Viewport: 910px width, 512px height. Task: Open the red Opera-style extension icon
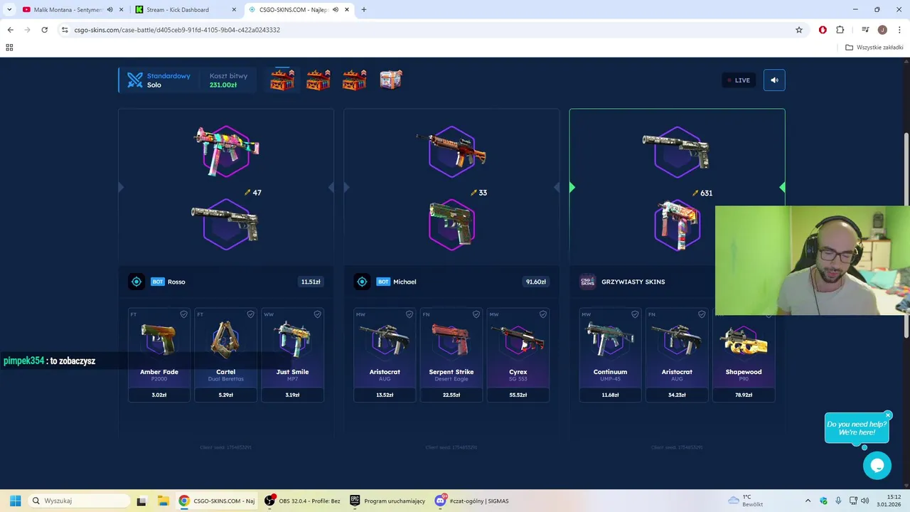(823, 30)
